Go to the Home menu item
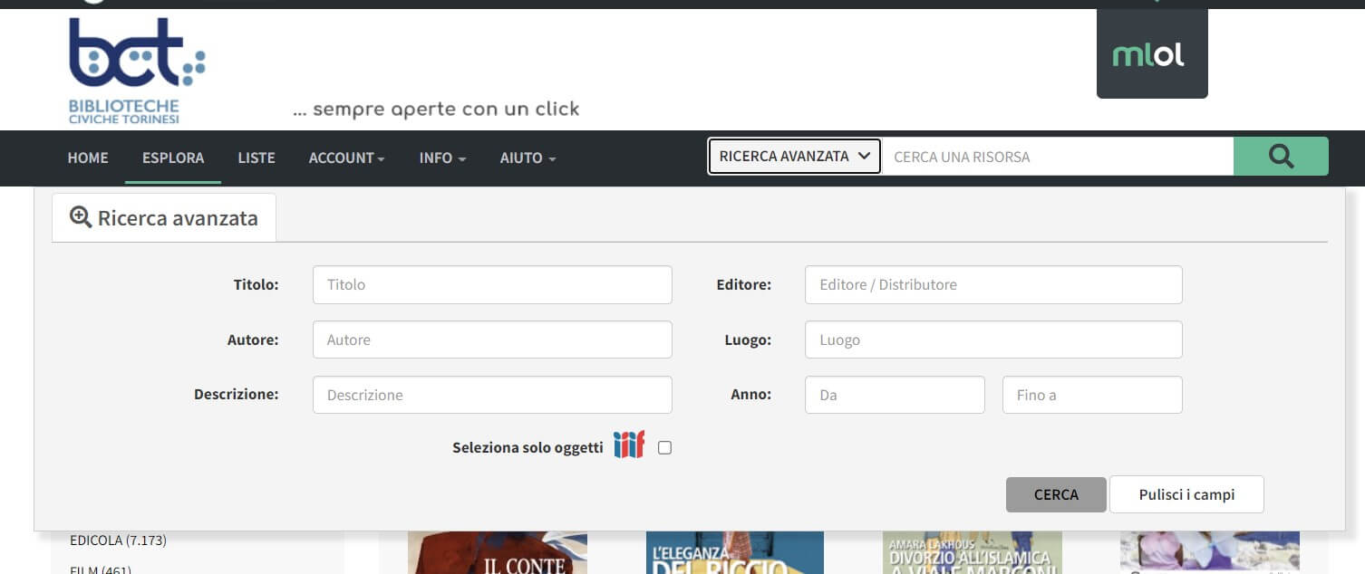This screenshot has height=574, width=1365. tap(88, 158)
